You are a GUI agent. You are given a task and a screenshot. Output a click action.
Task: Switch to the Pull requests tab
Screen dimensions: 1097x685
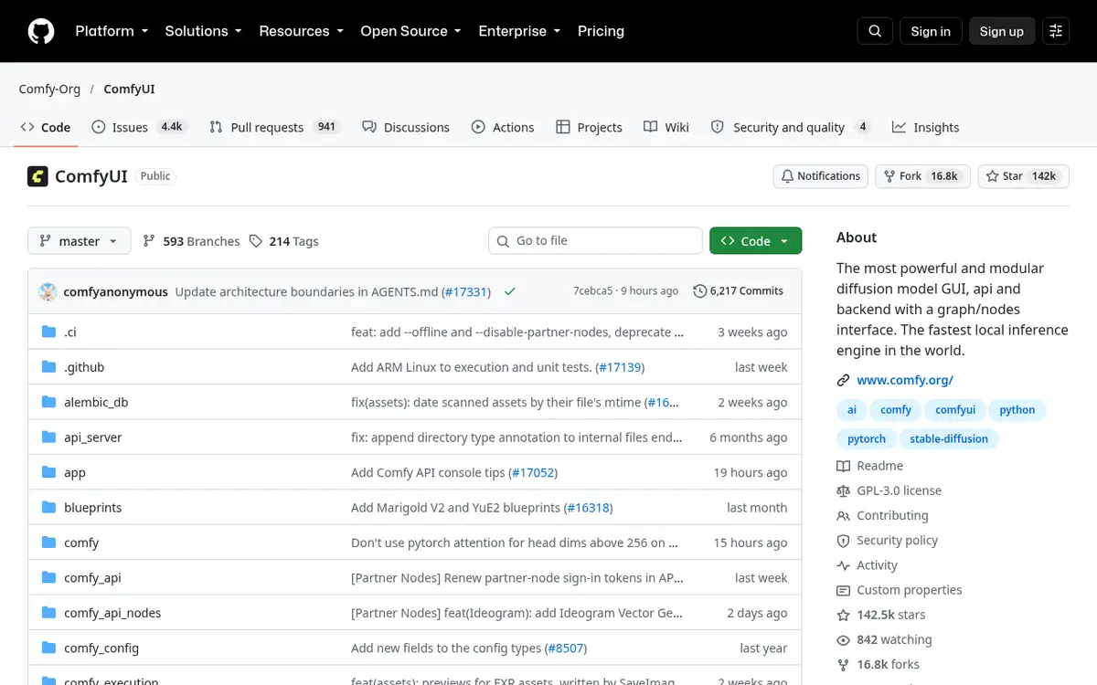point(275,127)
